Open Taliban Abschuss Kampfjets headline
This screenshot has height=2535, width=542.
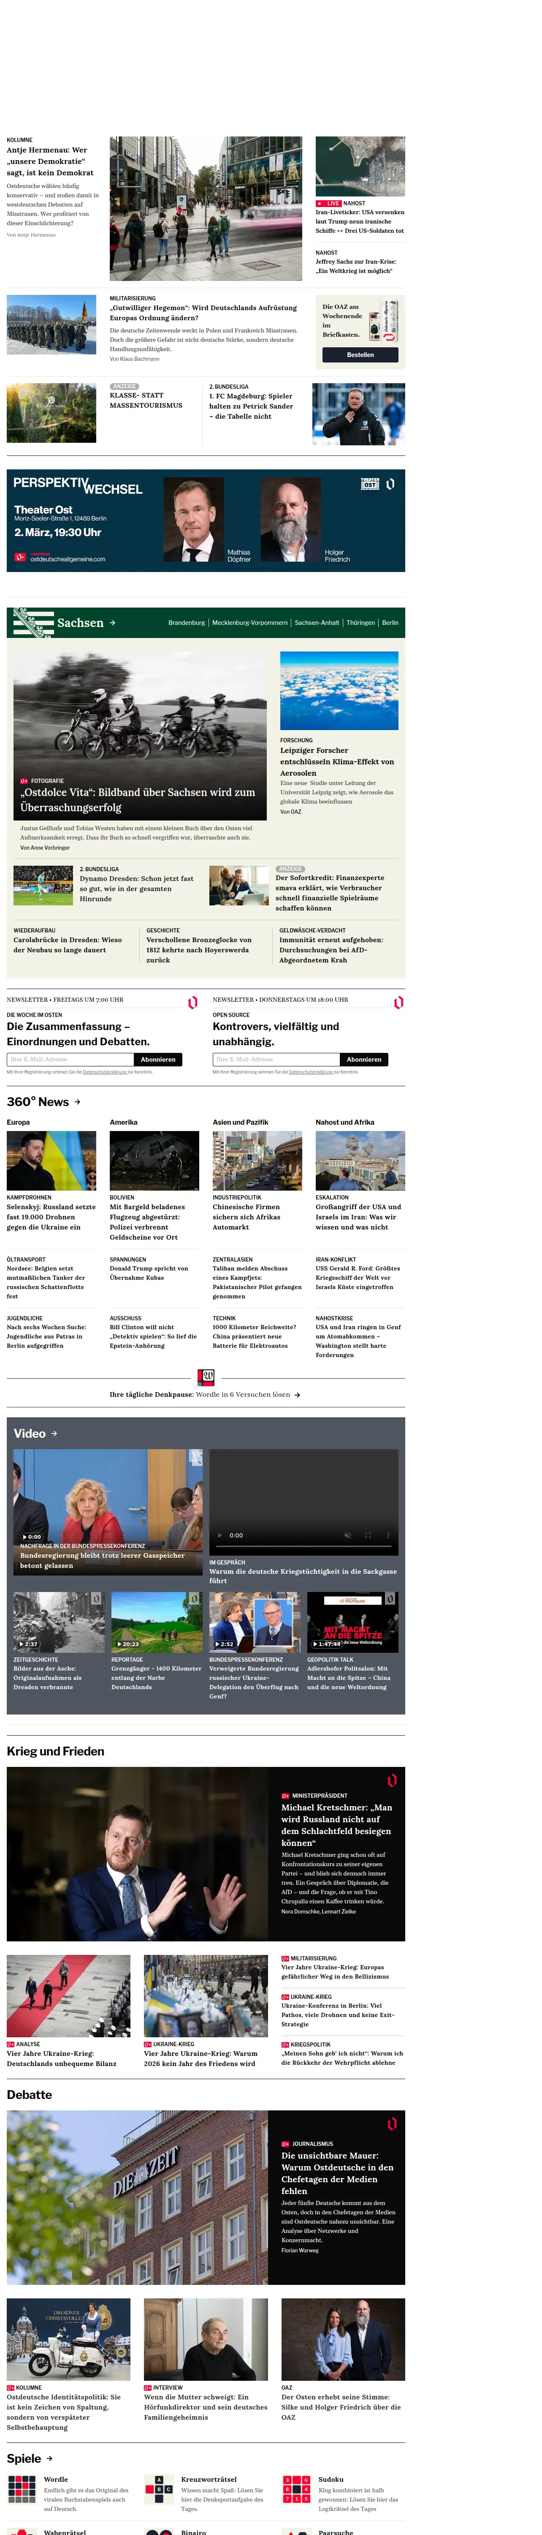pyautogui.click(x=257, y=1282)
